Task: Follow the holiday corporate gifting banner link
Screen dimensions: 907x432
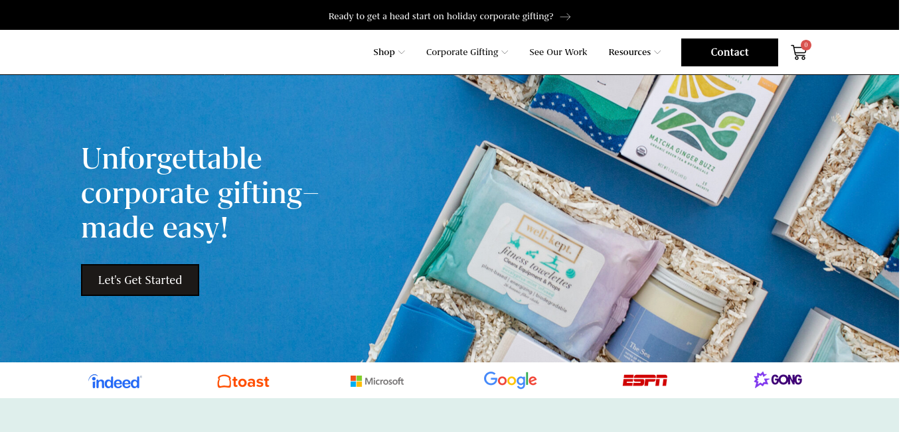Action: click(x=441, y=16)
